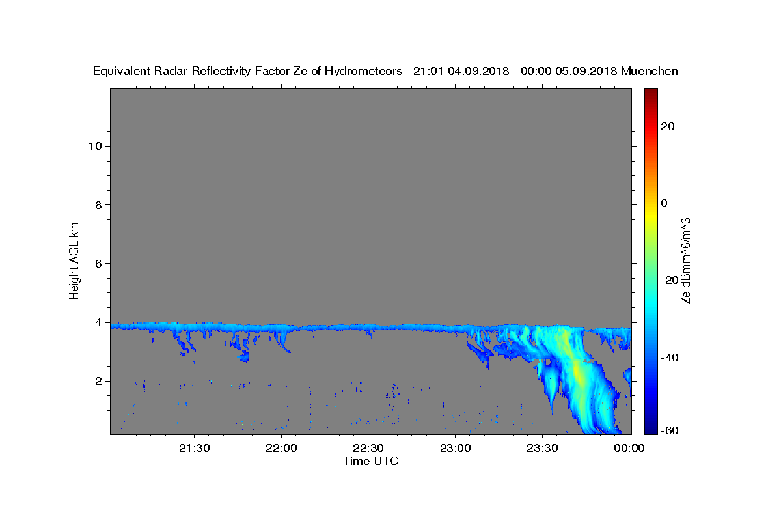This screenshot has height=521, width=781.
Task: Click the date range "21:01 04.09.2018 - 00:00 05.09.2018" in title
Action: click(x=515, y=72)
